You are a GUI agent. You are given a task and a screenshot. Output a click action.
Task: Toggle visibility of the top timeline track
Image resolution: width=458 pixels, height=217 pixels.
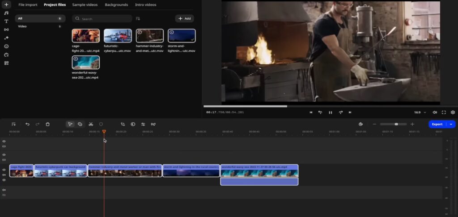[x=4, y=141]
